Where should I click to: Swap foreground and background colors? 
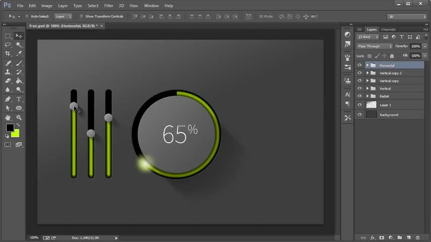[18, 125]
